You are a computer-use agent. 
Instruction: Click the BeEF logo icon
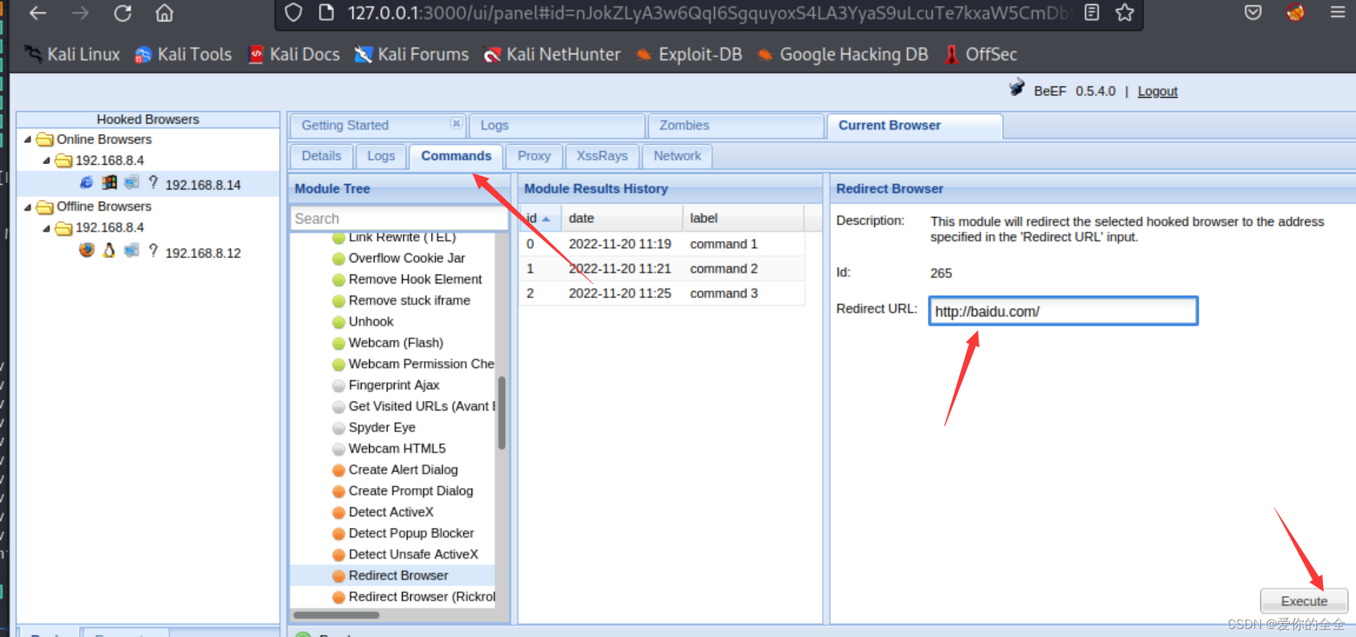pos(1017,89)
